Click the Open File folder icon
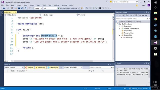 (16, 8)
